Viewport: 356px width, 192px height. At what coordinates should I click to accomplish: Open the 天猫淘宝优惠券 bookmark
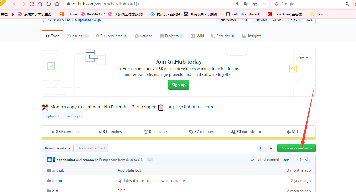coord(127,14)
